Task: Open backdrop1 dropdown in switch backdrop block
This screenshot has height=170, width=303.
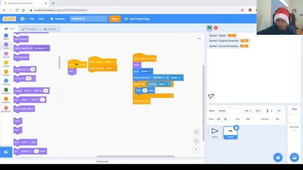Action: pos(41,48)
